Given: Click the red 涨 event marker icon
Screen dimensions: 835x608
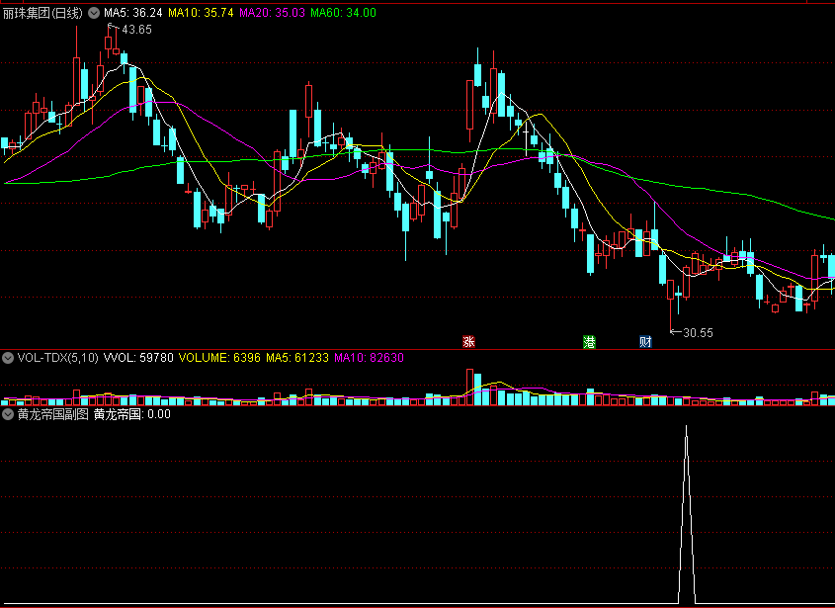Looking at the screenshot, I should coord(468,341).
